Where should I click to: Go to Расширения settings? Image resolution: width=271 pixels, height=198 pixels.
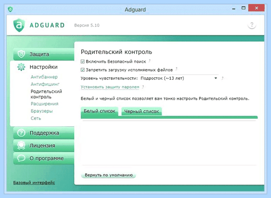(x=44, y=104)
